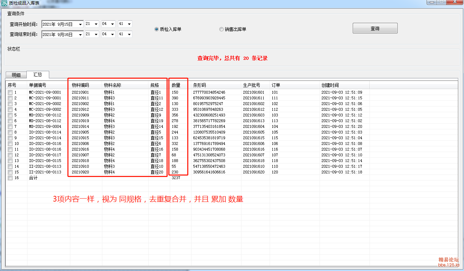The image size is (464, 271).
Task: Click document number IO-2021-08-0117
Action: (45, 155)
